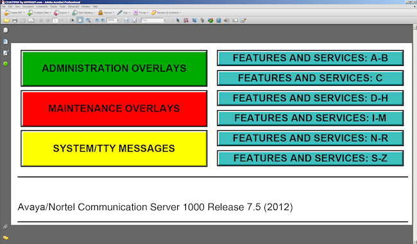The image size is (417, 244).
Task: Select the Marquee Zoom magnifier tool
Action: (88, 20)
